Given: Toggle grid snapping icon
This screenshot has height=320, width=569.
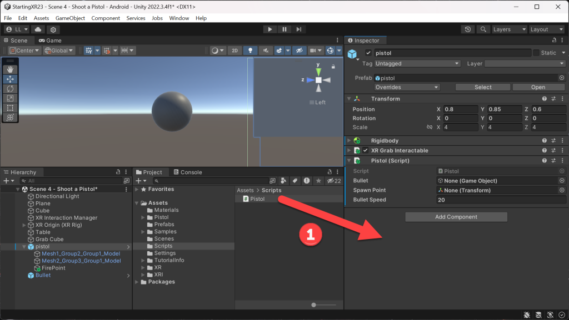Looking at the screenshot, I should (x=107, y=50).
